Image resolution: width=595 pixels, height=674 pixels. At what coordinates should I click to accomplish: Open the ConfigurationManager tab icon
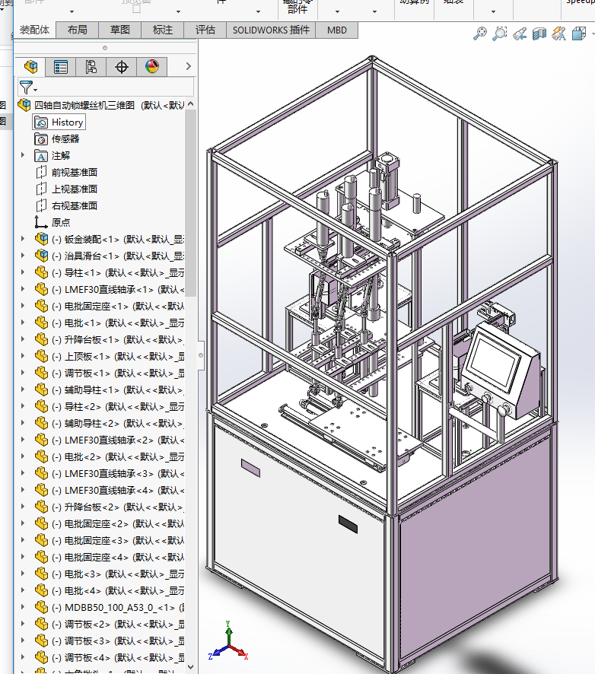[91, 67]
